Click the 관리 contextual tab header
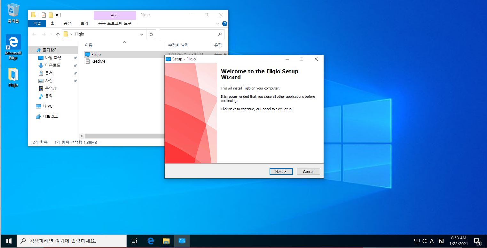This screenshot has height=248, width=487. tap(115, 15)
